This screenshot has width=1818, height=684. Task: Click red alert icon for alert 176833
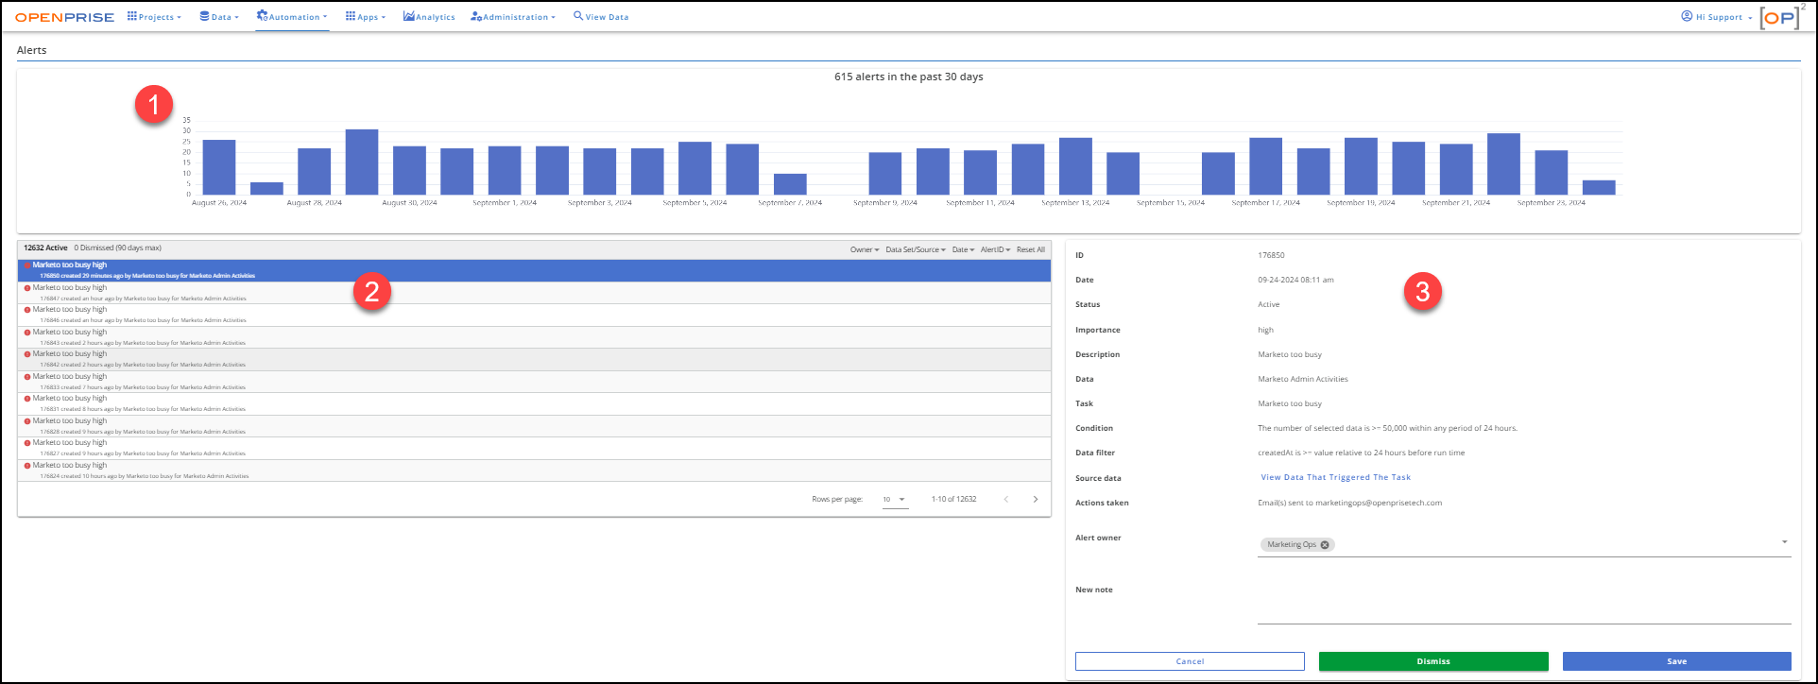click(27, 377)
